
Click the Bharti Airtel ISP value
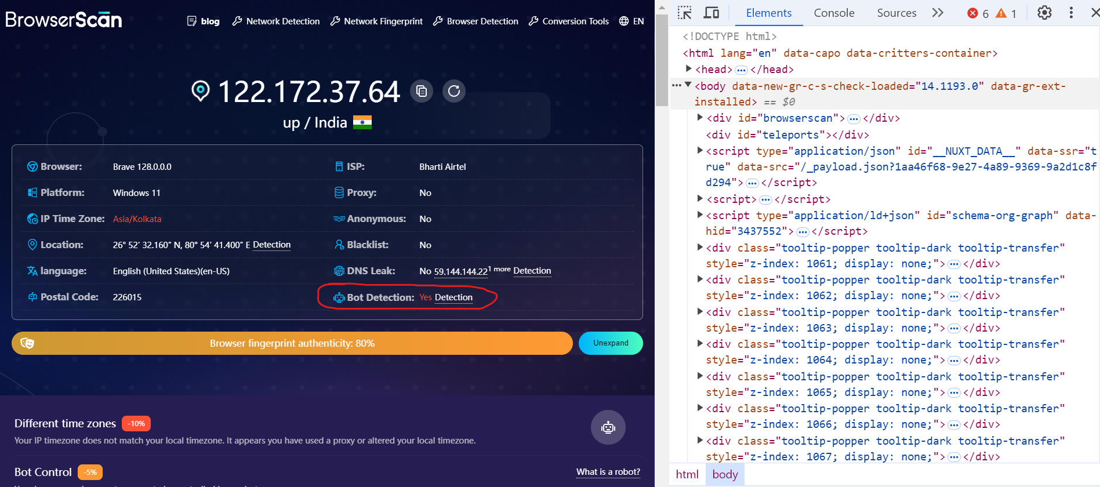pyautogui.click(x=442, y=166)
